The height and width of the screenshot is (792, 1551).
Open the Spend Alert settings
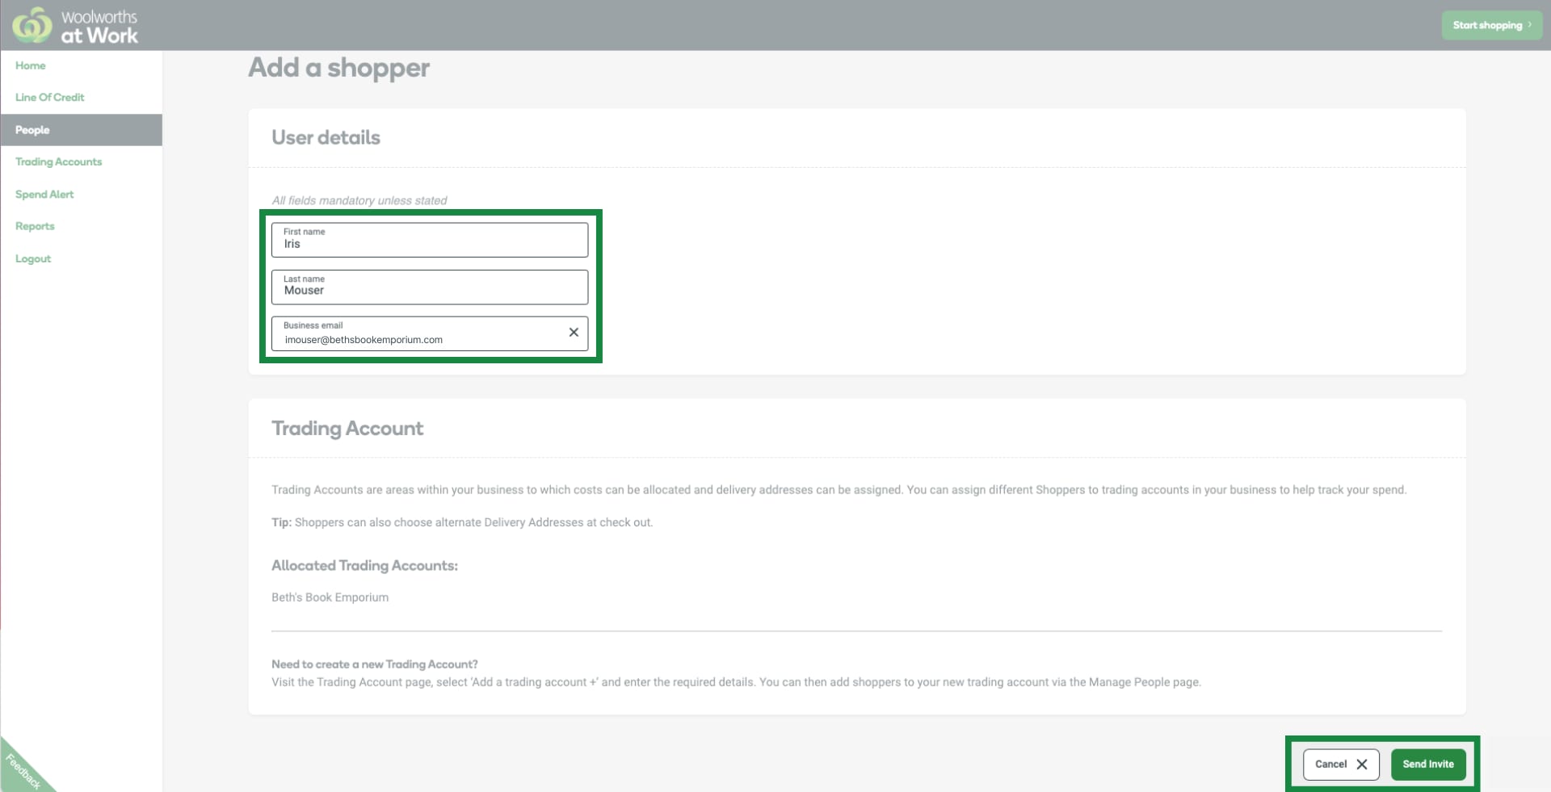coord(44,194)
